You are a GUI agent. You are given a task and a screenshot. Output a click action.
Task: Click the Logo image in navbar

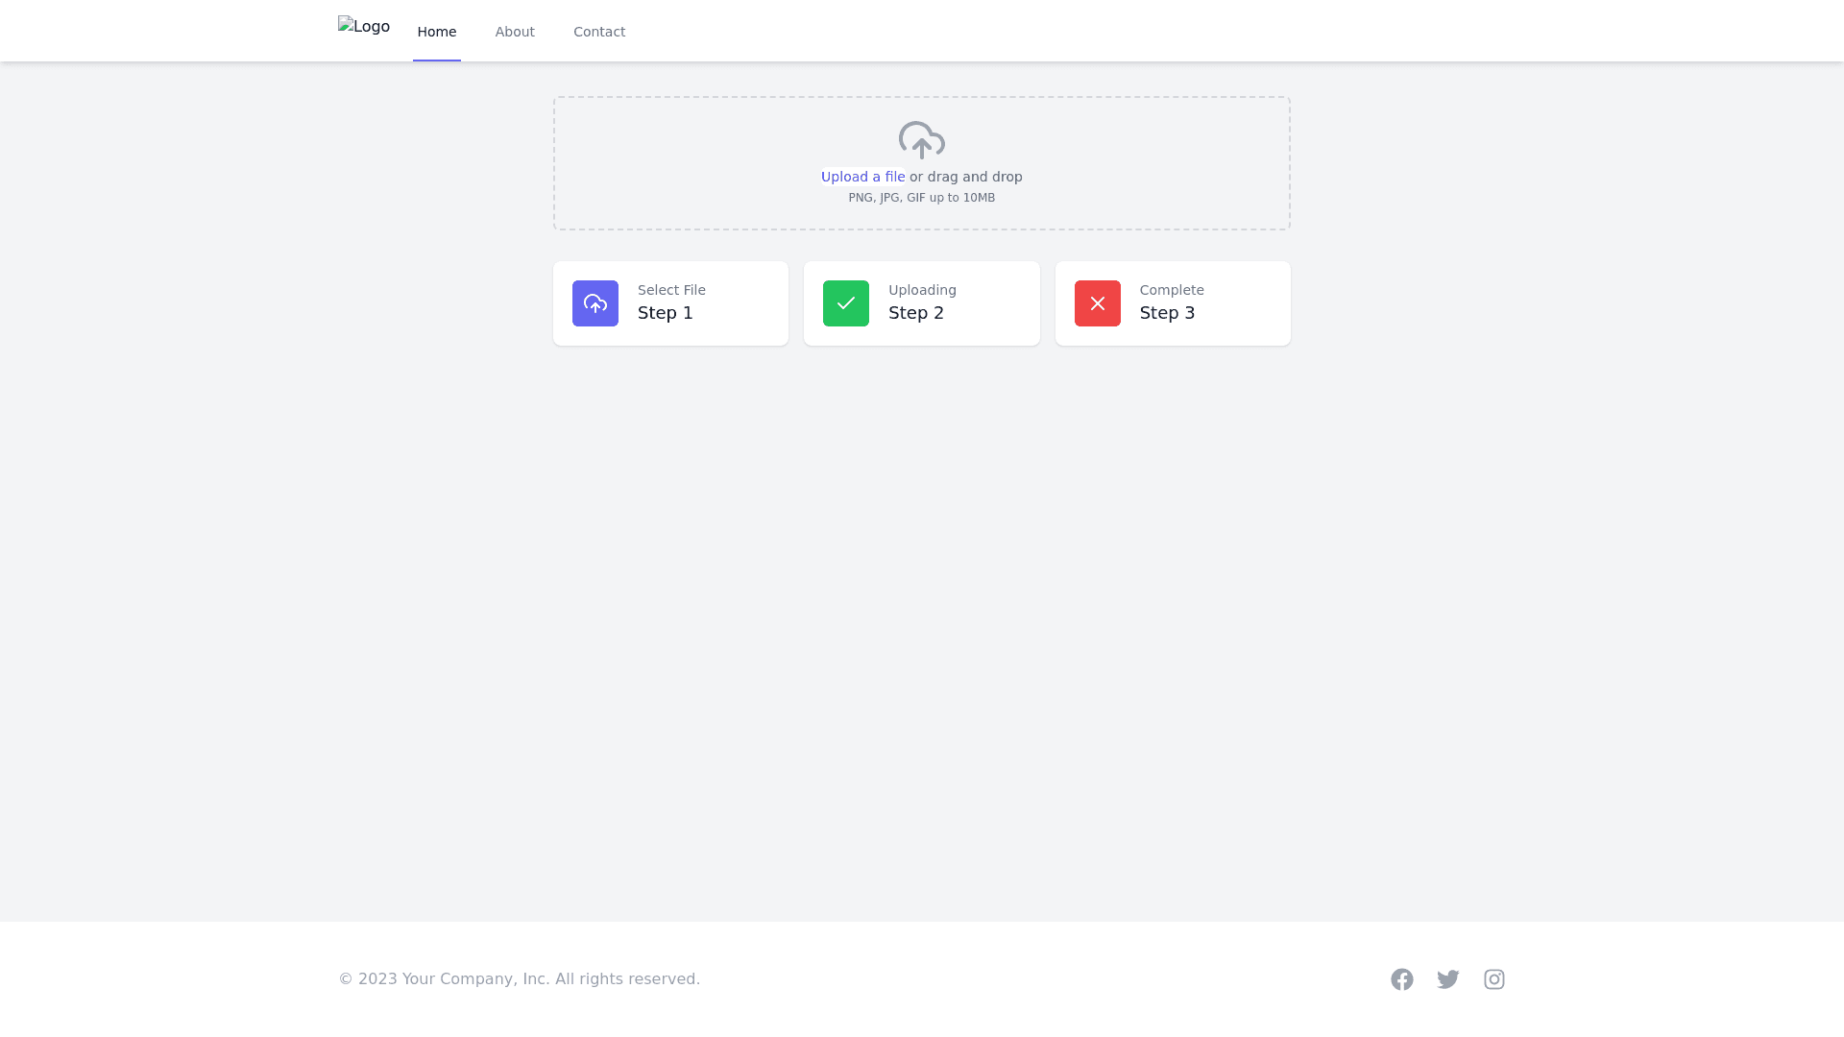364,27
